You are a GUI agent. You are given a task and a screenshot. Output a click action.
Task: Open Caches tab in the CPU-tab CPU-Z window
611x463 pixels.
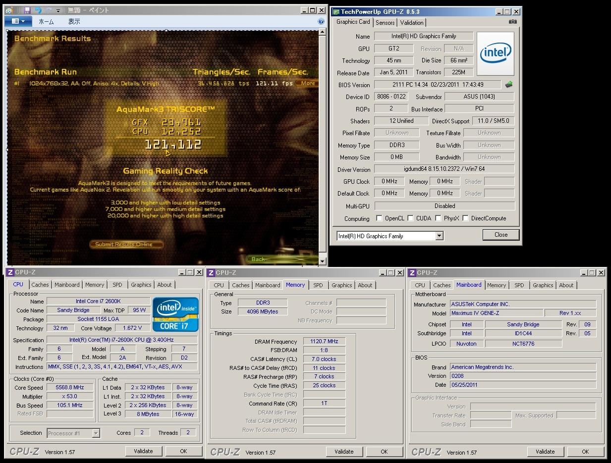pos(40,285)
